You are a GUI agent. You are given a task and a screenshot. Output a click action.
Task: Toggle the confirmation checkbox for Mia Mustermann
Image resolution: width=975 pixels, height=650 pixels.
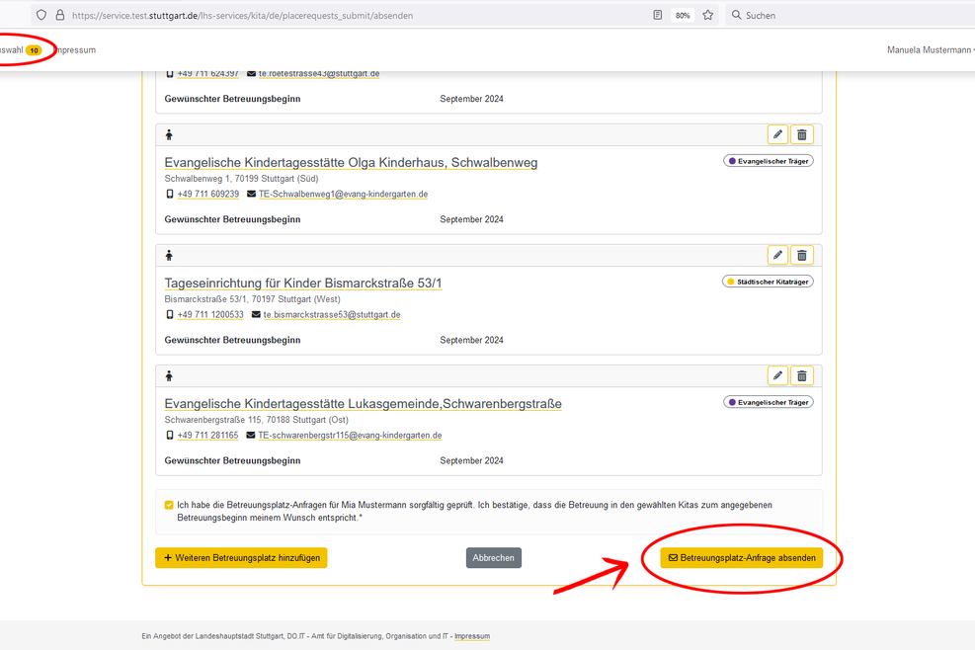point(169,505)
